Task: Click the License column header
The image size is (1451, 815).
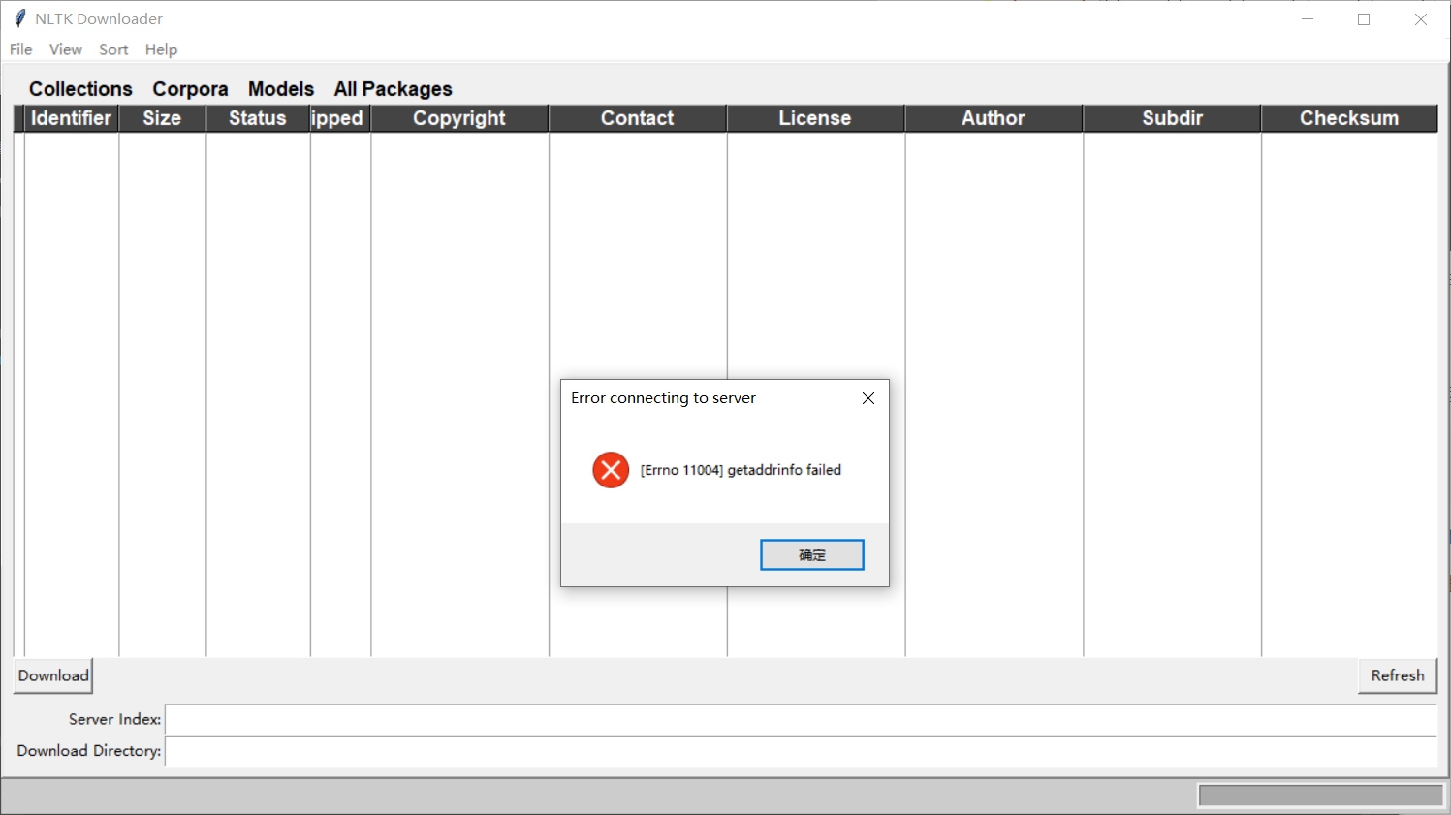Action: tap(815, 118)
